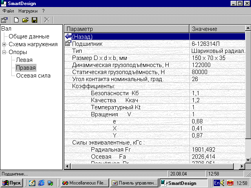Viewport: 251px width, 188px height.
Task: Collapse the Опоры tree node
Action: [x=4, y=52]
